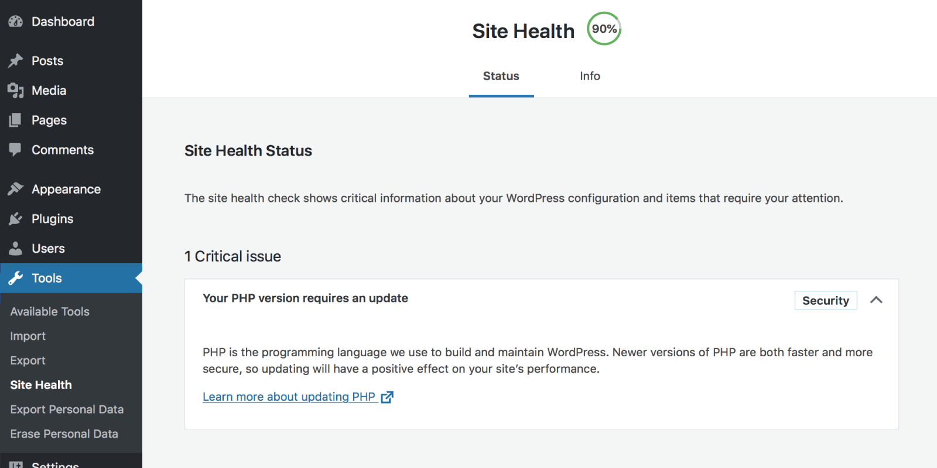The image size is (937, 468).
Task: Click the Posts pushpin icon
Action: click(x=16, y=61)
